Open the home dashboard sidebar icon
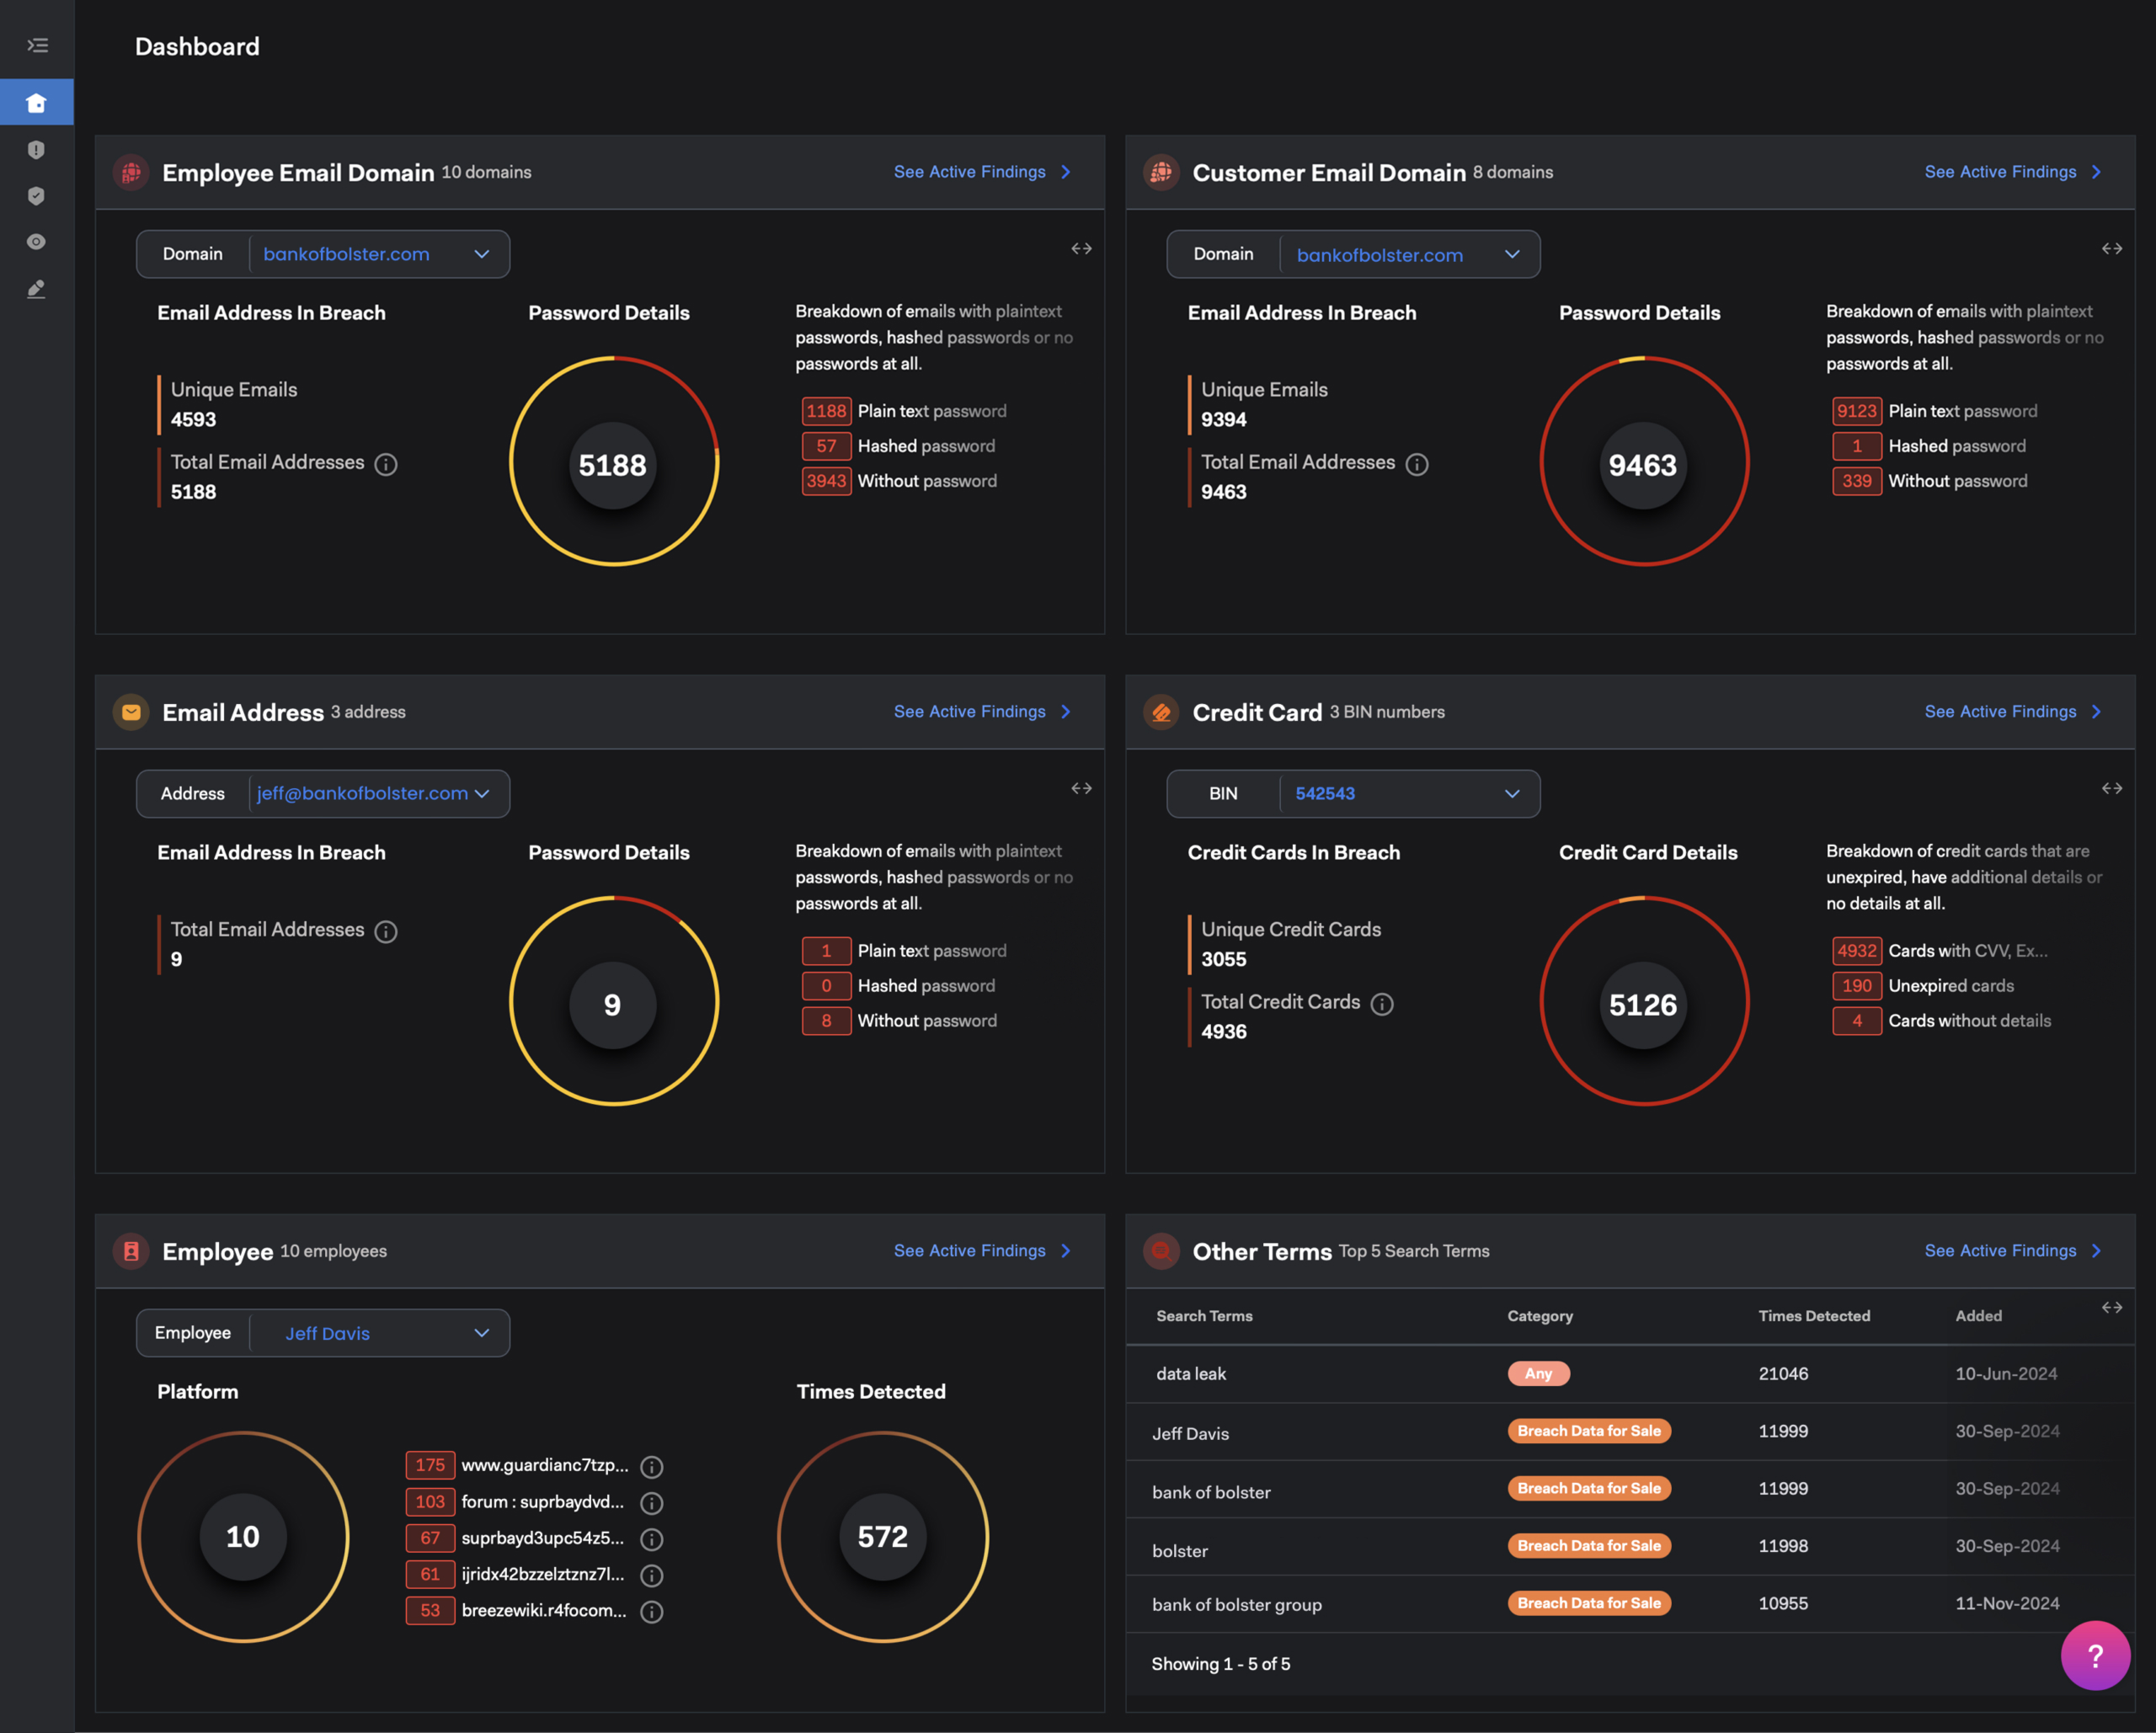The width and height of the screenshot is (2156, 1733). tap(37, 103)
